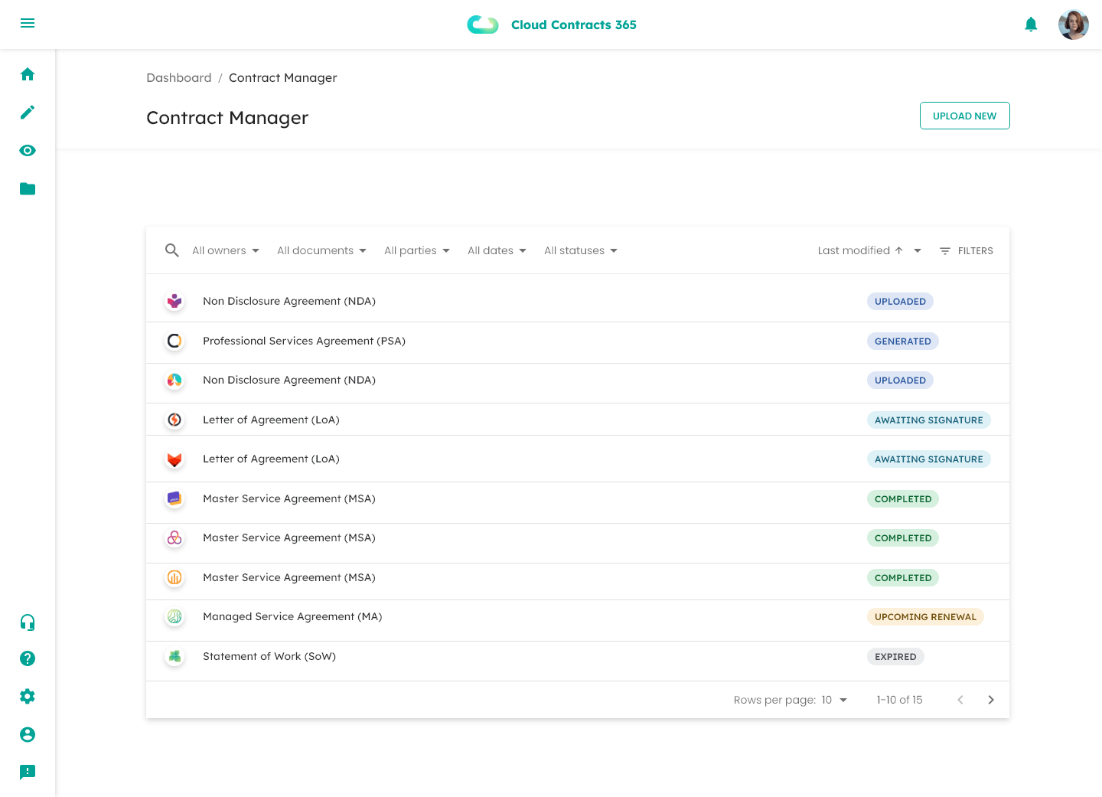Click the UPCOMING RENEWAL status badge

925,617
